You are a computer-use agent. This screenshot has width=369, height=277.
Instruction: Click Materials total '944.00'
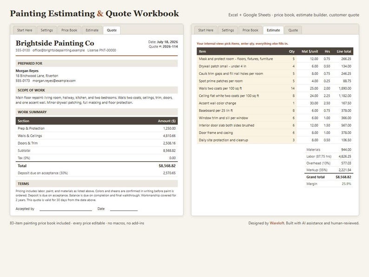pos(346,150)
